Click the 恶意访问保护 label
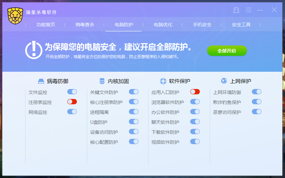This screenshot has height=178, width=285. click(227, 112)
